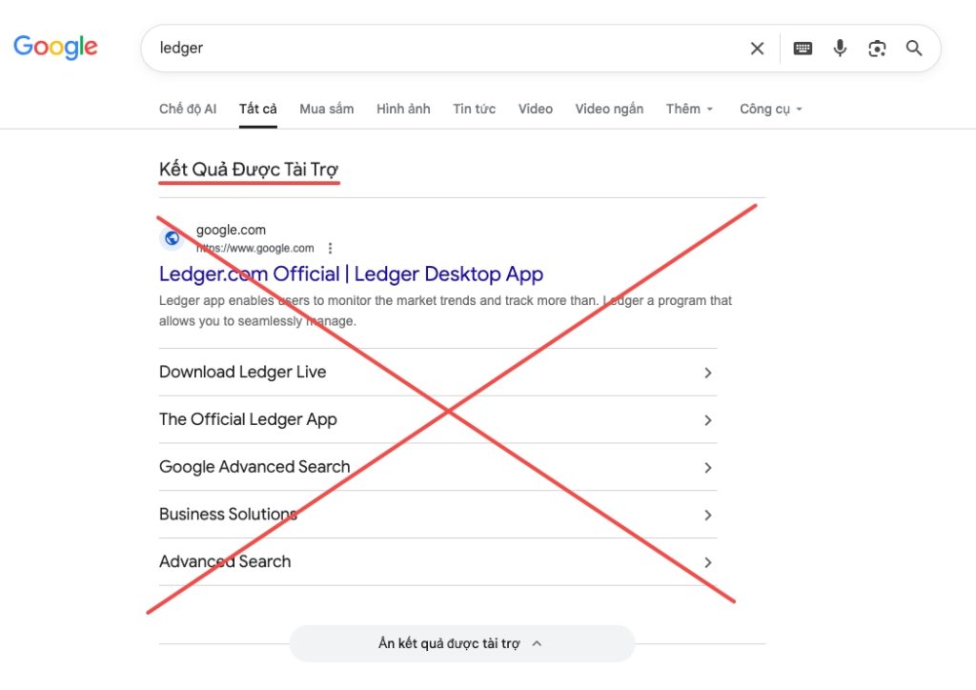The width and height of the screenshot is (976, 690).
Task: Click the globe favicon beside google.com
Action: [x=173, y=238]
